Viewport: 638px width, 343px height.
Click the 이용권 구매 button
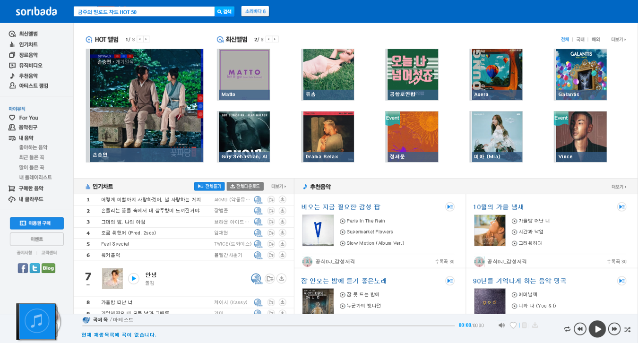click(37, 223)
